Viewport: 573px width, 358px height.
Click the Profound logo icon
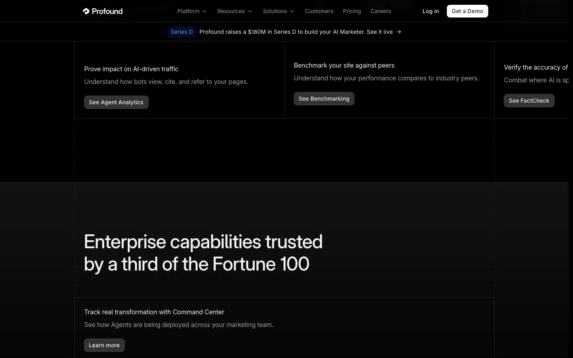(86, 11)
